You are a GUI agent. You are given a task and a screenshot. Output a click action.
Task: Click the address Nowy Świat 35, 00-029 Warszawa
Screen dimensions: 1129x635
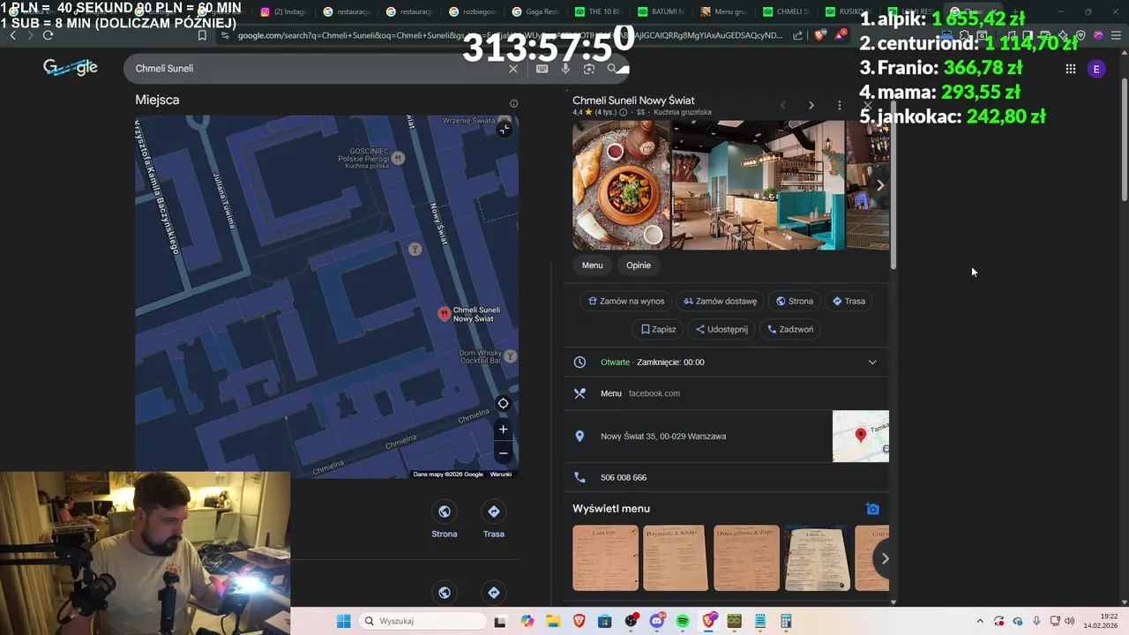(x=663, y=436)
